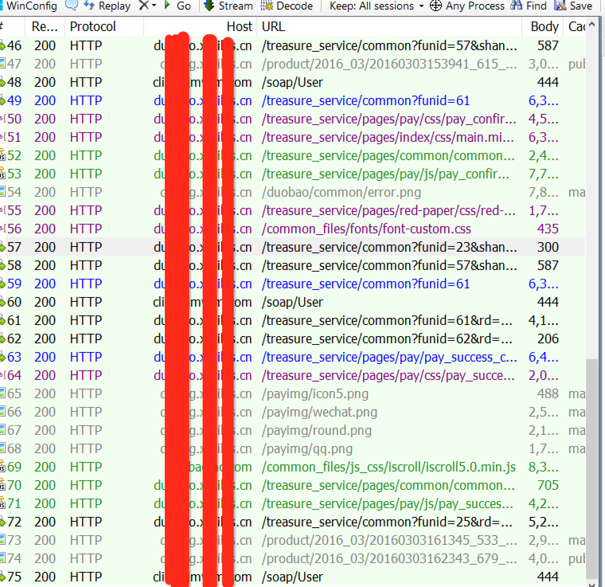Viewport: 605px width, 587px height.
Task: Toggle Stream mode on the toolbar
Action: click(x=228, y=6)
